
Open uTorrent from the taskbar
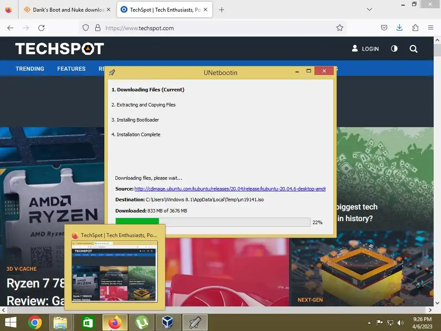[x=142, y=322]
